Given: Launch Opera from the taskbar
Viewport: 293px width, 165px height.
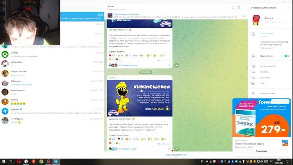Looking at the screenshot, I should click(18, 161).
